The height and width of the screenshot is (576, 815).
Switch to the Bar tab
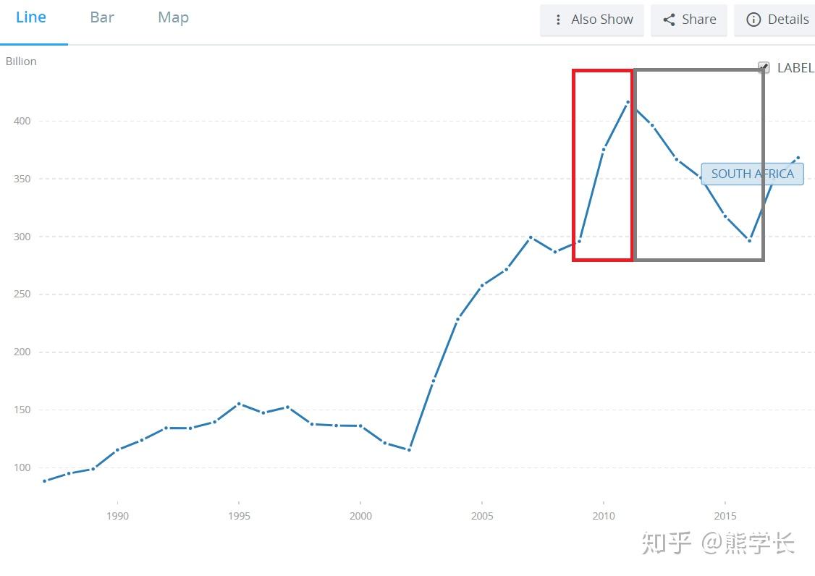pyautogui.click(x=102, y=17)
